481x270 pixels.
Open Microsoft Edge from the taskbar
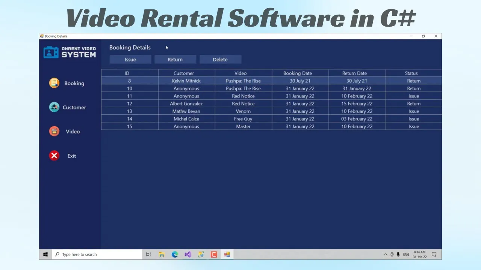(174, 254)
